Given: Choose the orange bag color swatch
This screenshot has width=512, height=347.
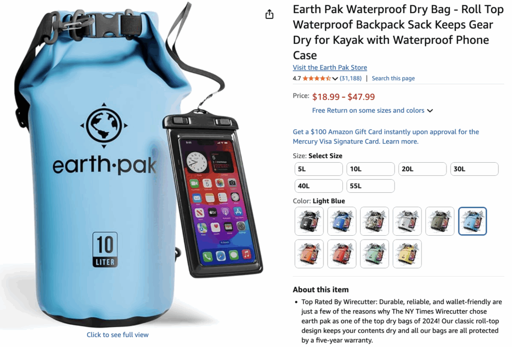Looking at the screenshot, I should pyautogui.click(x=309, y=254).
